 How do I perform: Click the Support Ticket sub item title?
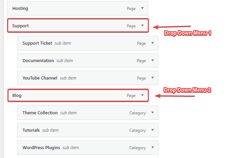pyautogui.click(x=37, y=43)
